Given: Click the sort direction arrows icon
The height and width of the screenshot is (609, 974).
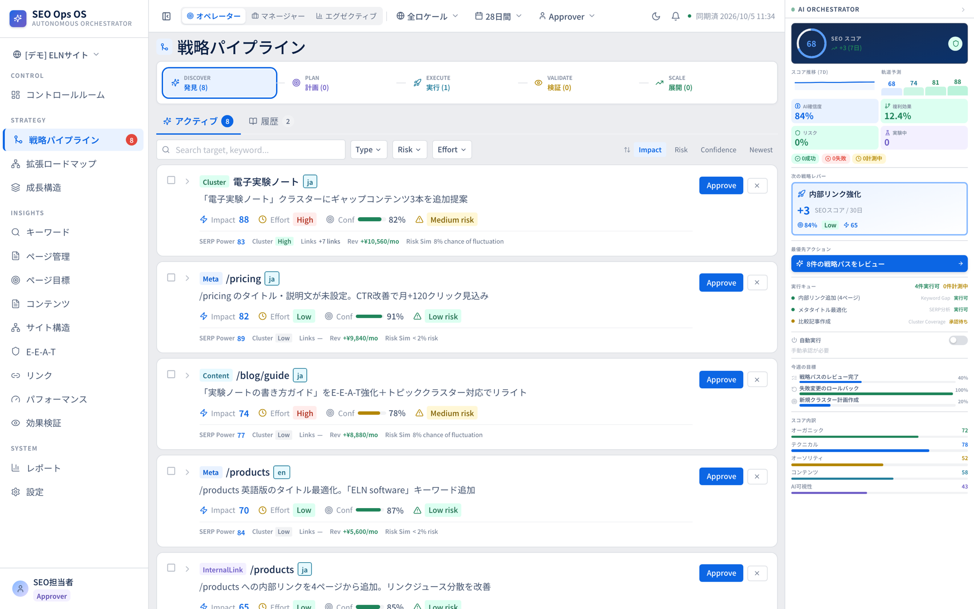Looking at the screenshot, I should (x=627, y=150).
